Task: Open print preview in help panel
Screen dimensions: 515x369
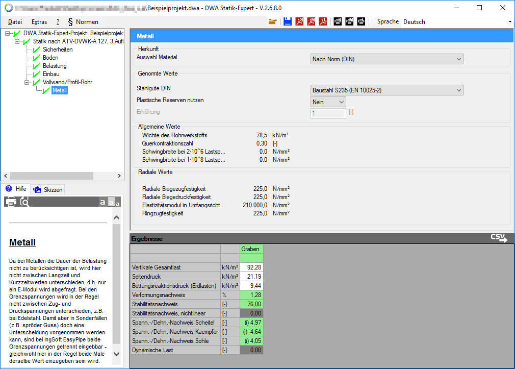Action: (24, 202)
